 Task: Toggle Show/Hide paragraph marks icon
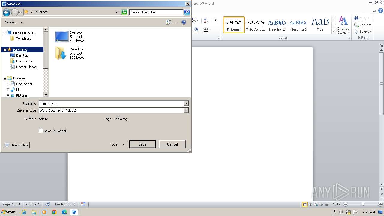pos(216,20)
